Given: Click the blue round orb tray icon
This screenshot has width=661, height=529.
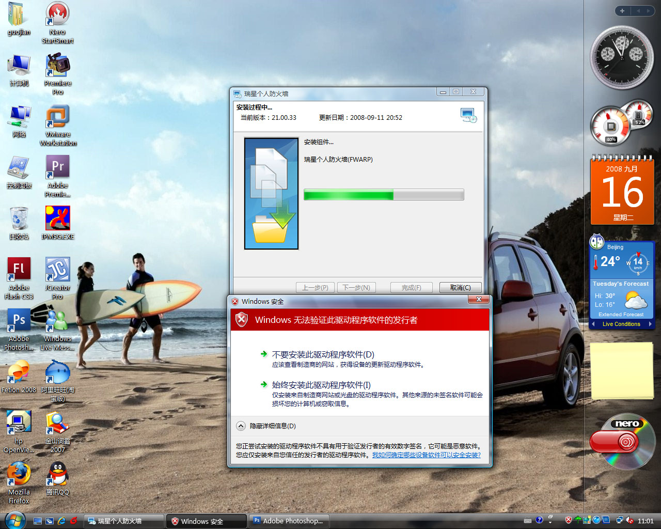Looking at the screenshot, I should click(x=596, y=520).
